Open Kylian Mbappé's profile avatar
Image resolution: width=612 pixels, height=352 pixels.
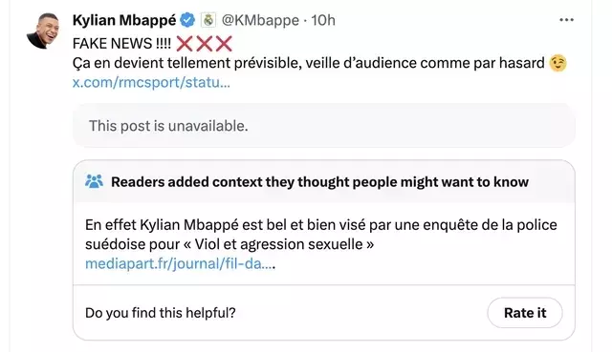pyautogui.click(x=43, y=31)
